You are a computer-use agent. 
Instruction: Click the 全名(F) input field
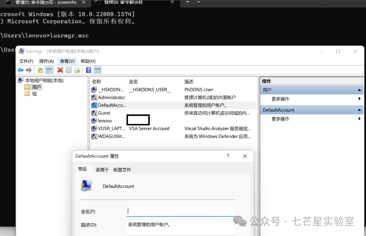(180, 212)
